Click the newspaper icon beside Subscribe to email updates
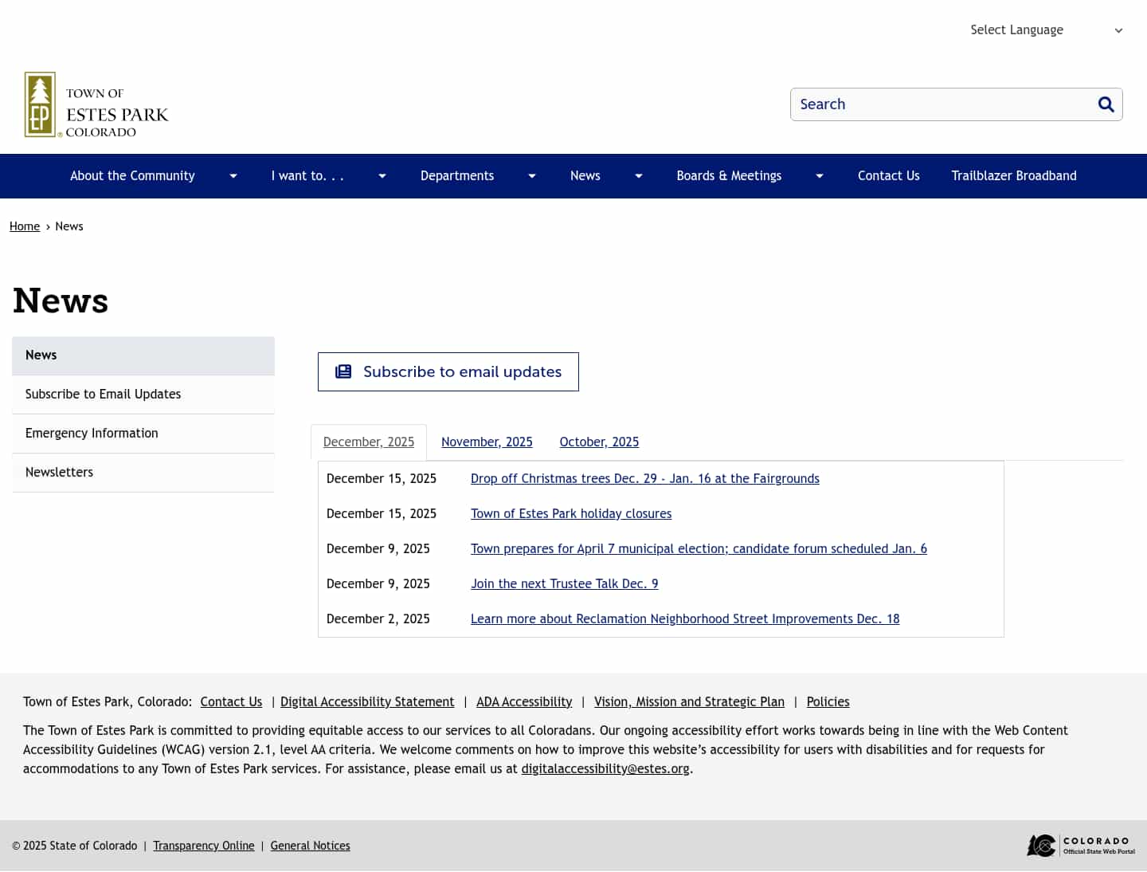This screenshot has height=872, width=1147. 343,371
